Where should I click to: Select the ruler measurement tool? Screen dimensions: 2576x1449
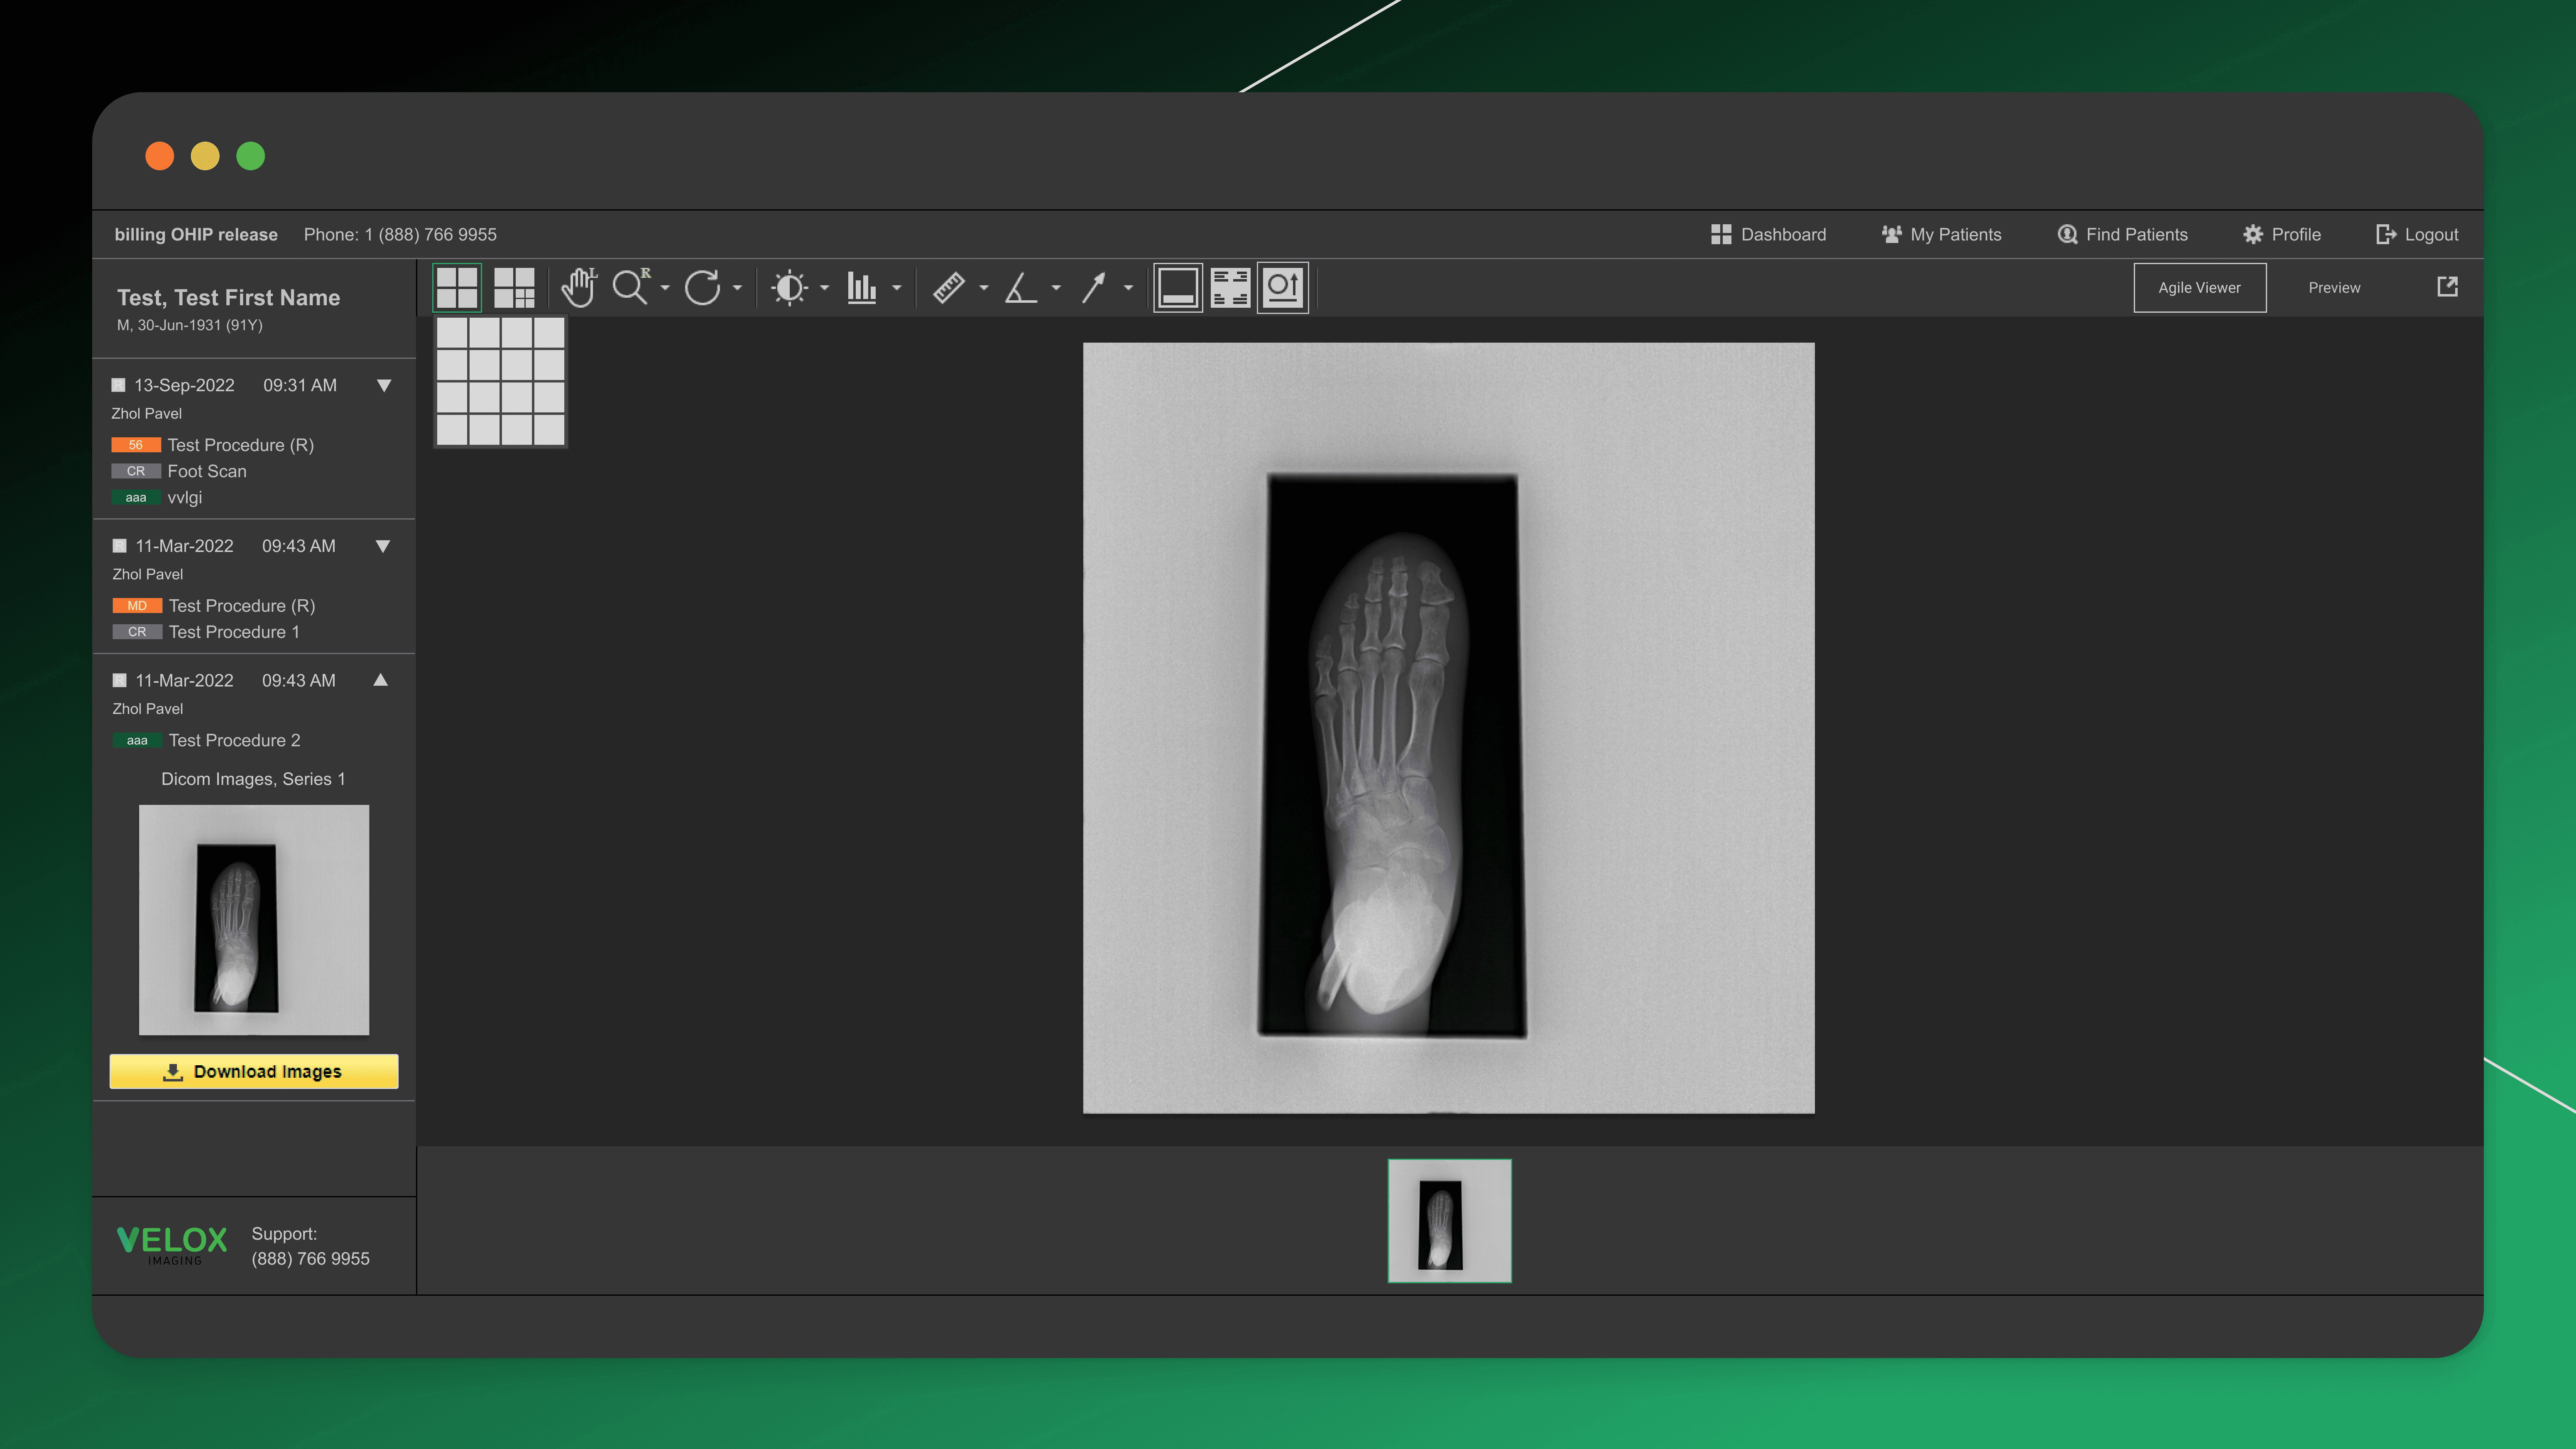pos(948,288)
